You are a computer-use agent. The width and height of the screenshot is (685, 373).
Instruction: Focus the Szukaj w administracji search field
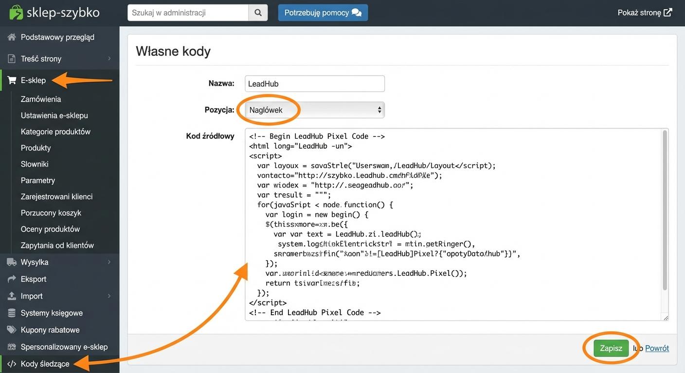coord(188,13)
